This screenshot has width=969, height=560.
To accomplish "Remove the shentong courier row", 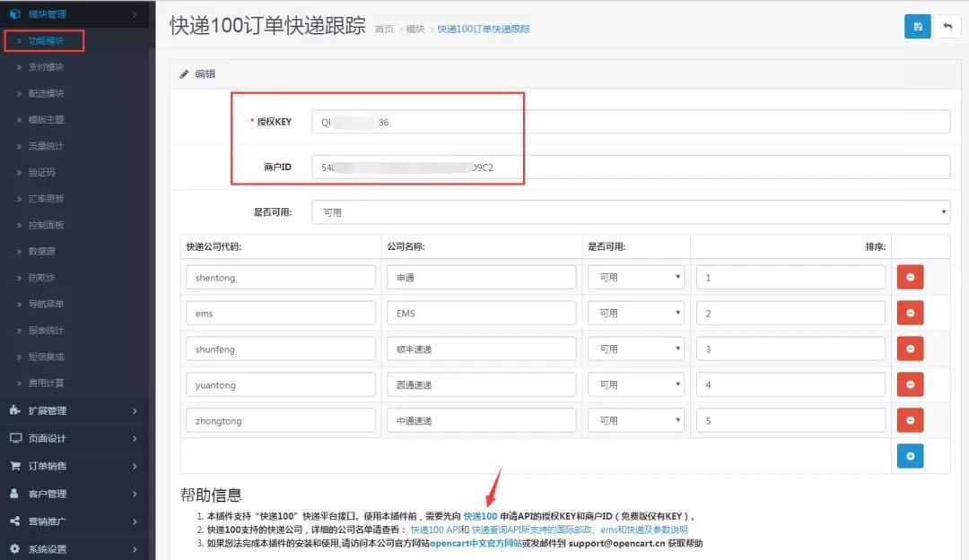I will coord(911,277).
